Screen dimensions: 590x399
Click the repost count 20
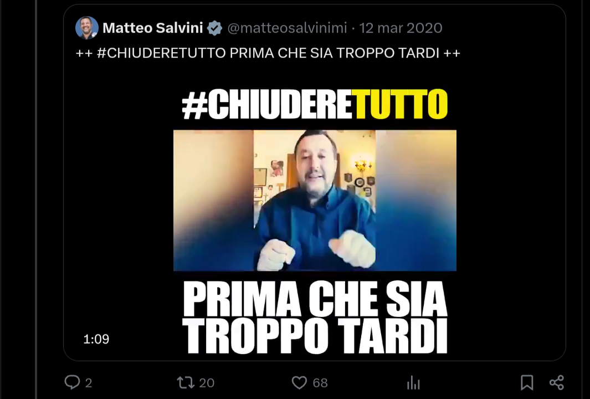(207, 383)
